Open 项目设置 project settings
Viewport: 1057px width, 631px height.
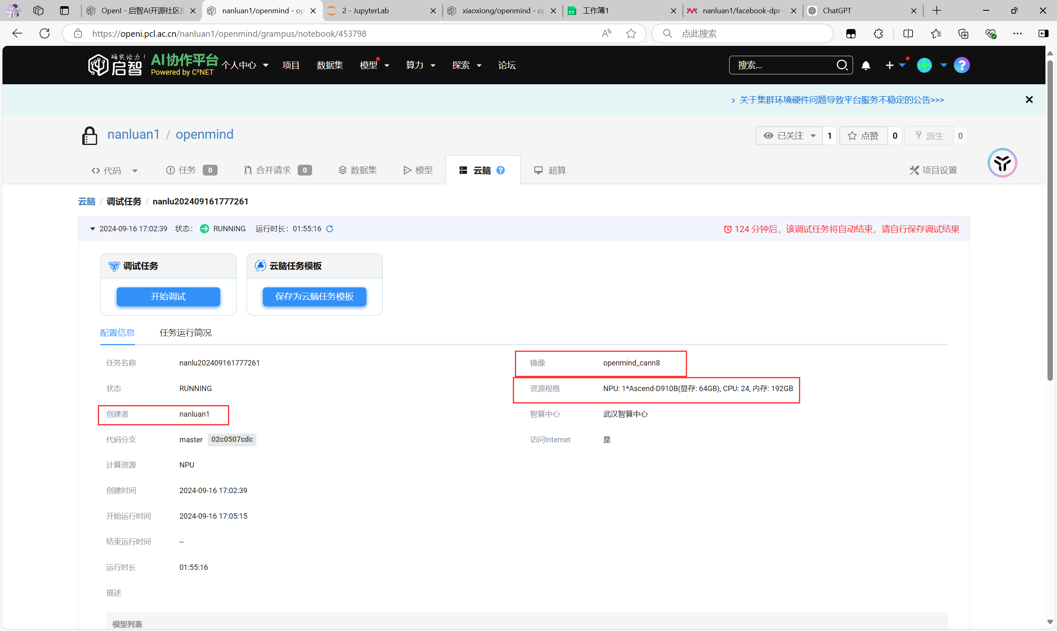[933, 170]
